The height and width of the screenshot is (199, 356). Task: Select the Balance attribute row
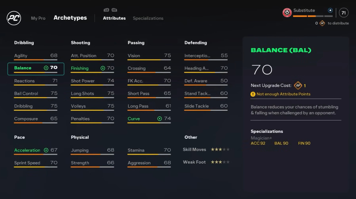pos(36,69)
